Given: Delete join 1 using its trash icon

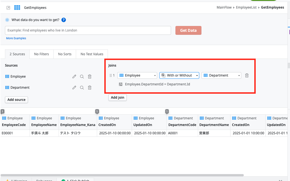Looking at the screenshot, I should tap(247, 75).
